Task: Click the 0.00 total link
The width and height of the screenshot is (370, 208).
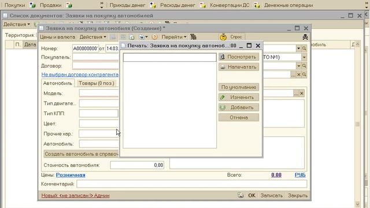Action: pos(276,175)
